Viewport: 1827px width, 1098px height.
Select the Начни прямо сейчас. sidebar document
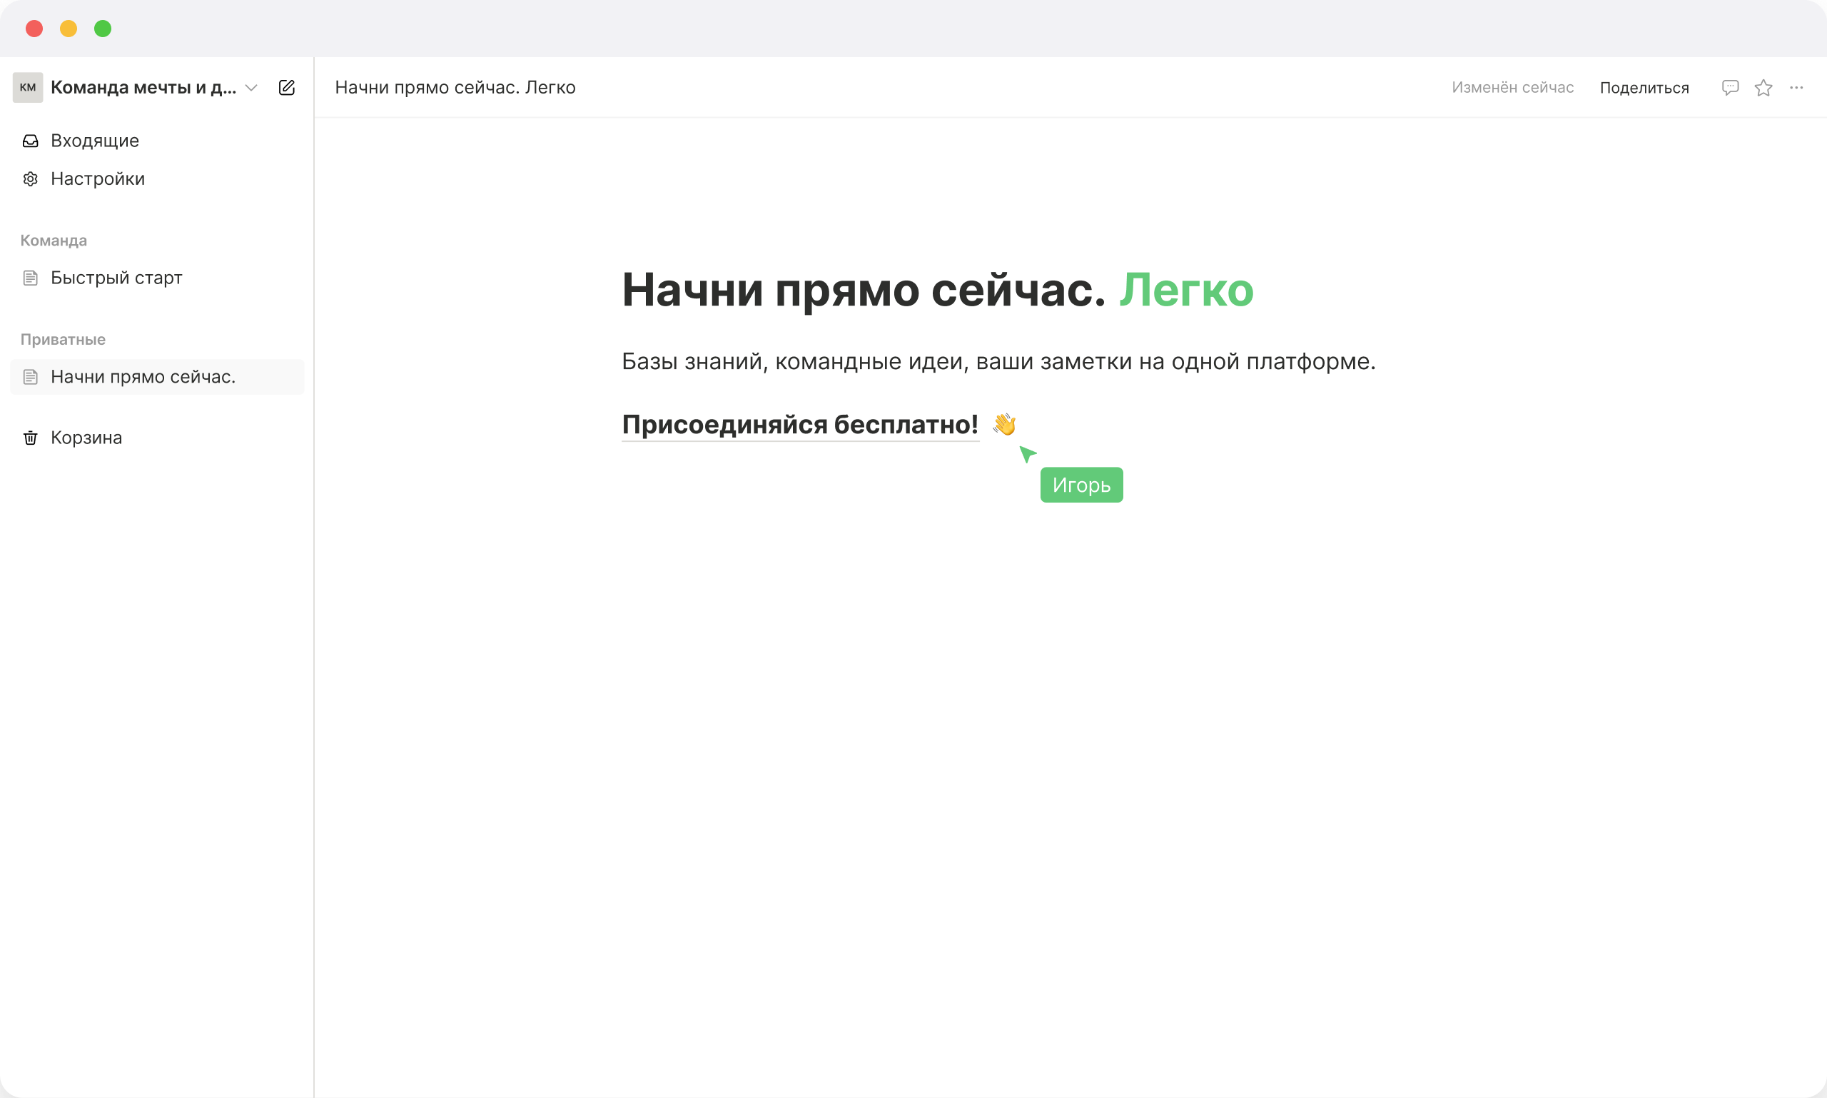pos(157,378)
